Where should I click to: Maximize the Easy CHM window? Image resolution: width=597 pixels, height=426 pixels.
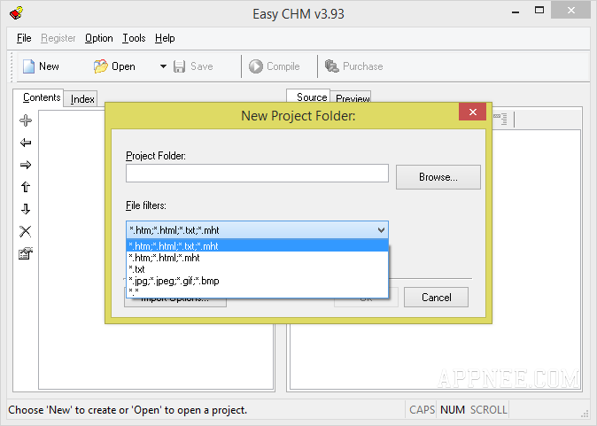[x=539, y=11]
